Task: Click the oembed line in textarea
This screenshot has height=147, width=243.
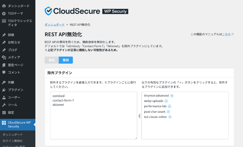Action: pyautogui.click(x=58, y=96)
